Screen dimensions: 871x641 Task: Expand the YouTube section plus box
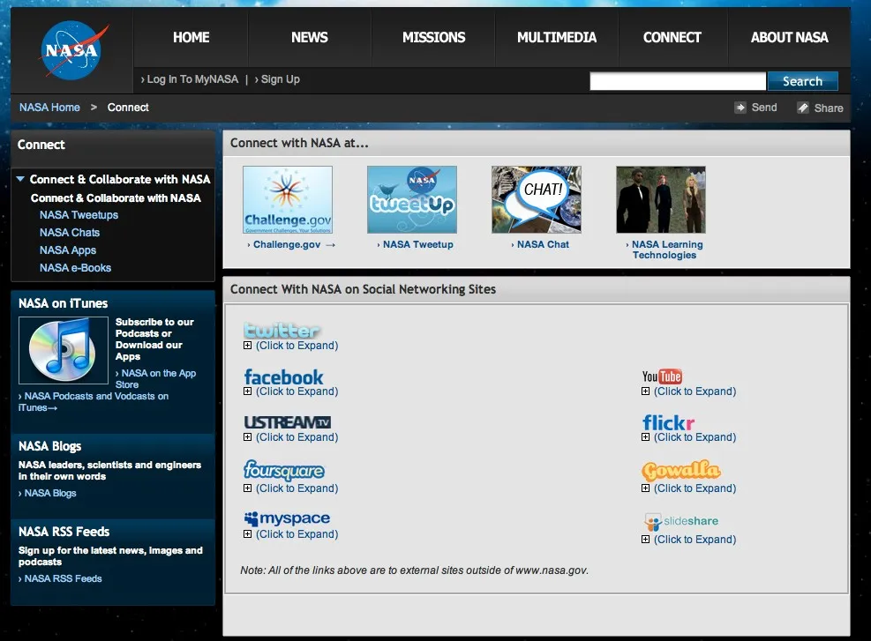click(645, 391)
